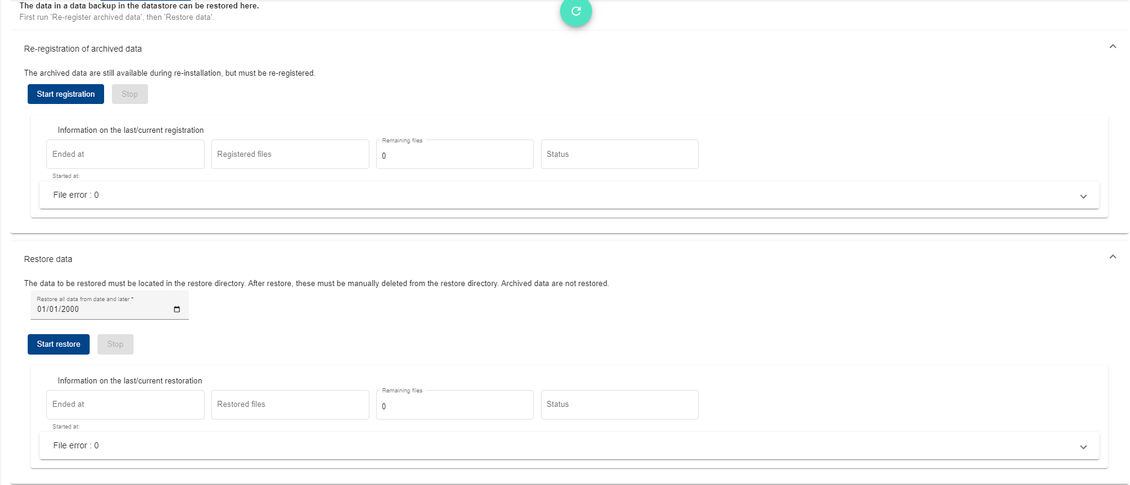Open the calendar picker in restore date field

(177, 310)
